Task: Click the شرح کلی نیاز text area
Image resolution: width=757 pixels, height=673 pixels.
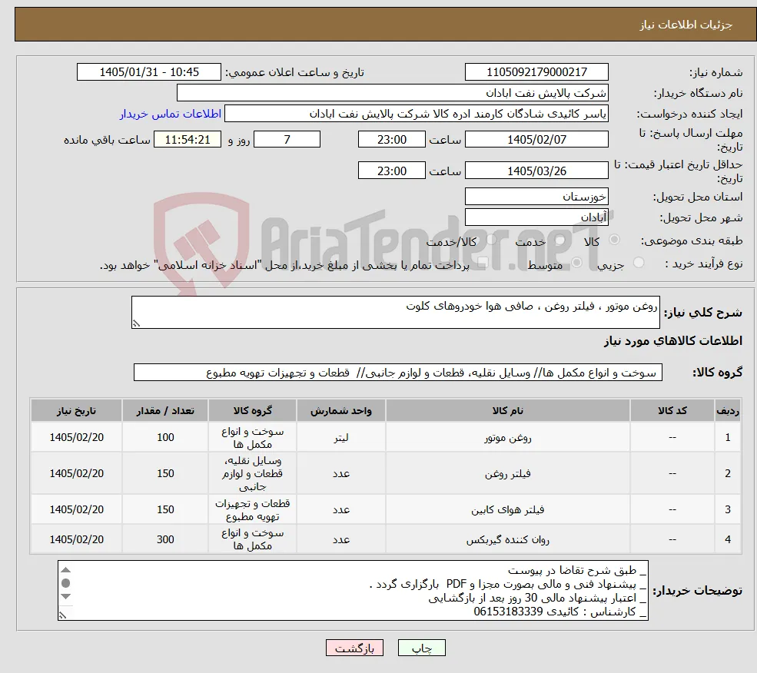Action: coord(395,313)
